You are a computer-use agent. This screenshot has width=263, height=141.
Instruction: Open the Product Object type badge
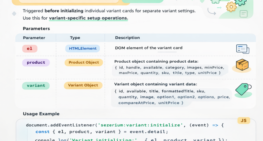84,63
